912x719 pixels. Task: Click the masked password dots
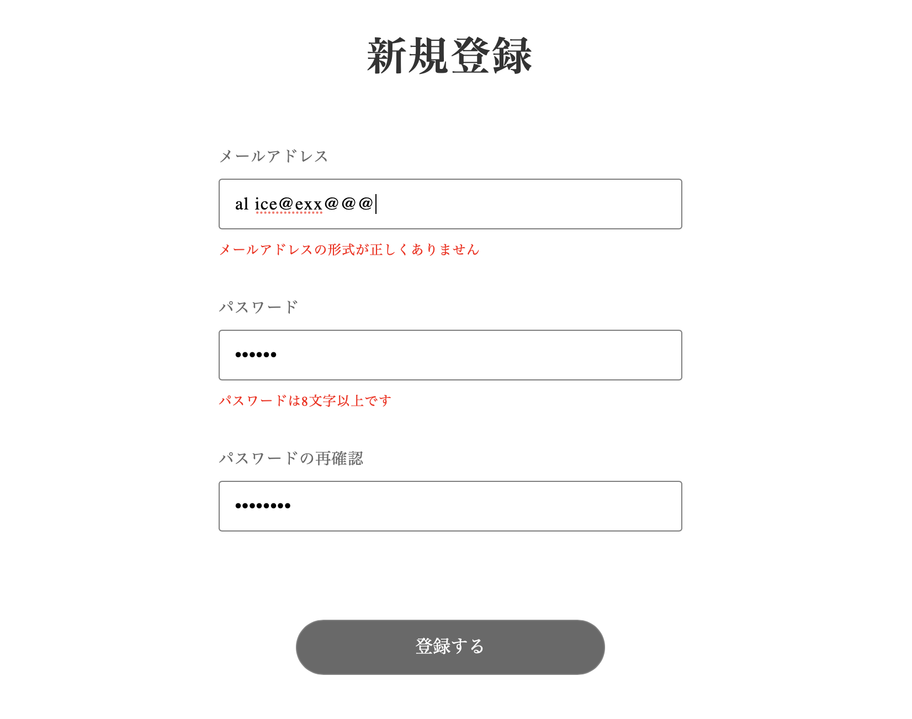click(256, 355)
